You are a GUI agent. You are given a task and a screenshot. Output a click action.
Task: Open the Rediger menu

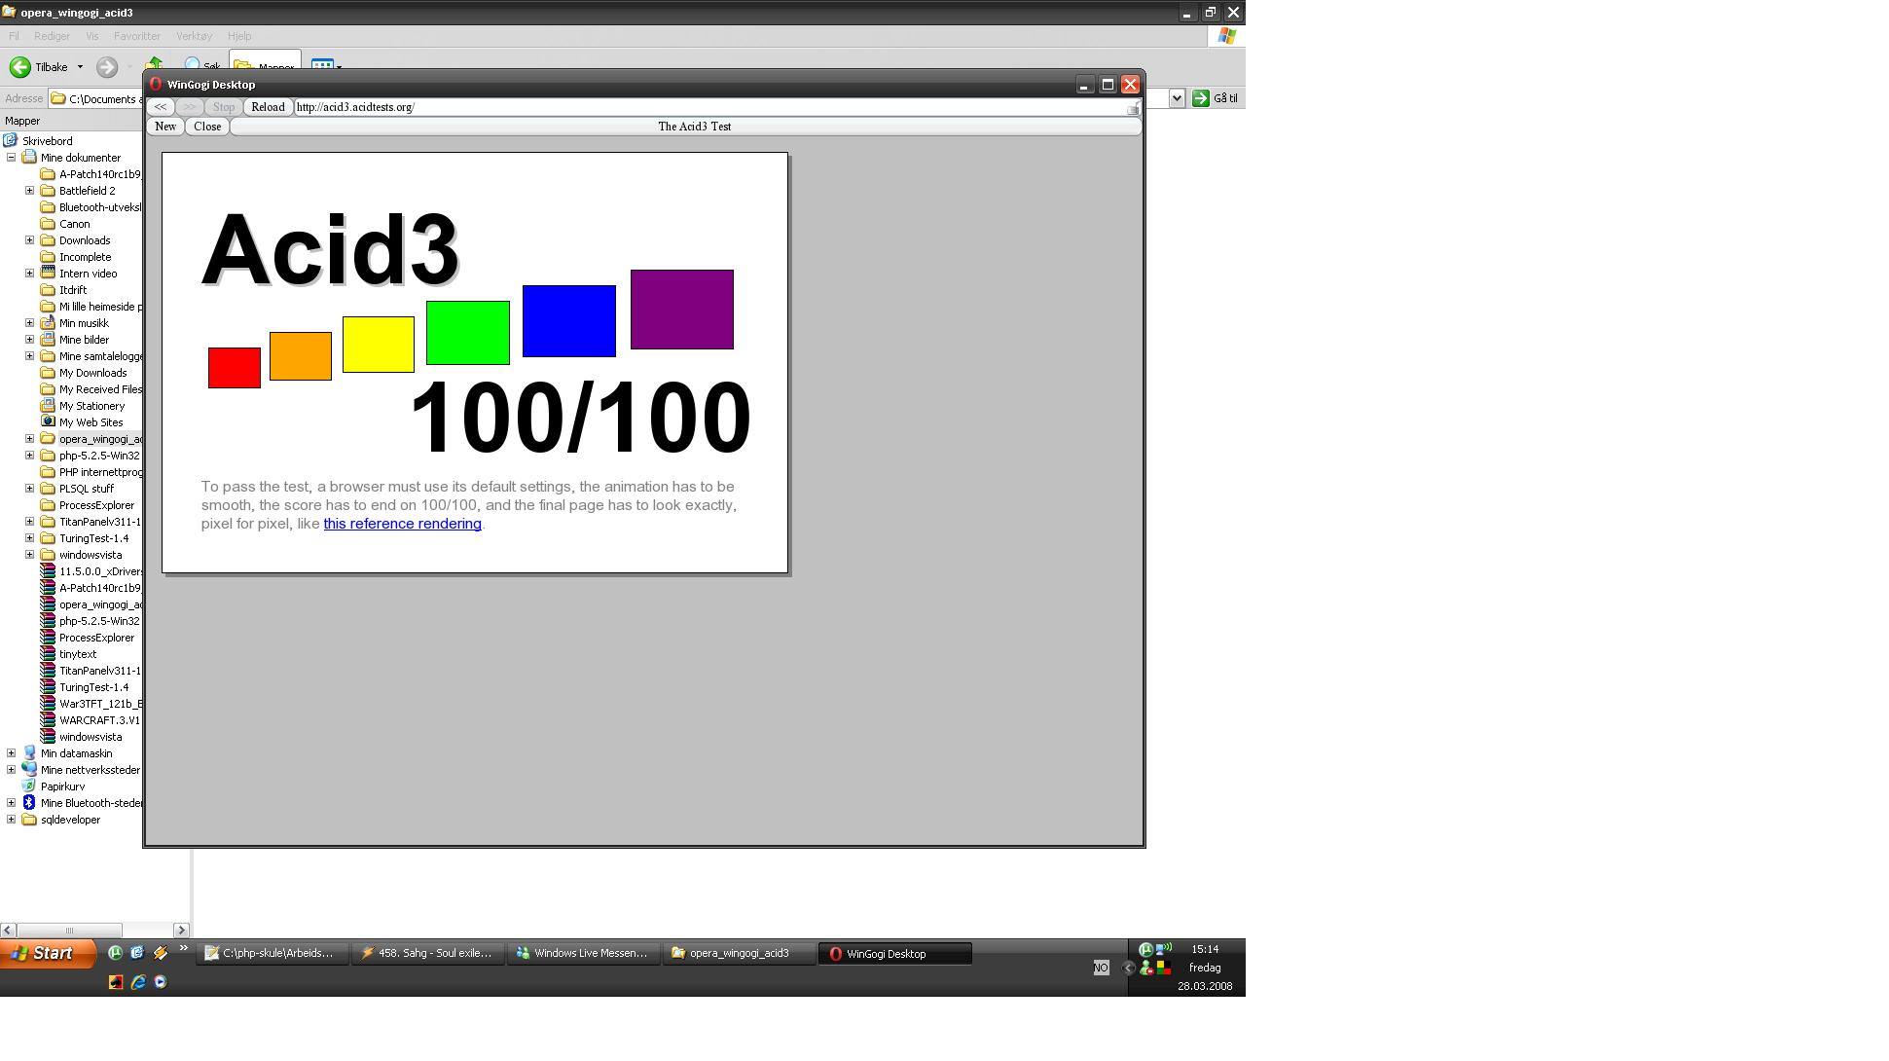pyautogui.click(x=52, y=36)
